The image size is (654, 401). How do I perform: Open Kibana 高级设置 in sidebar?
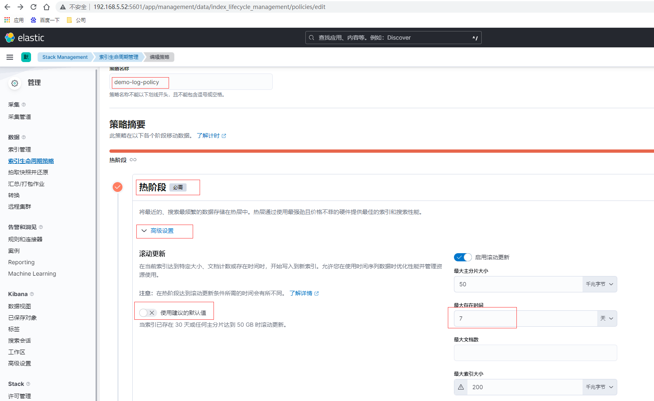pyautogui.click(x=20, y=363)
